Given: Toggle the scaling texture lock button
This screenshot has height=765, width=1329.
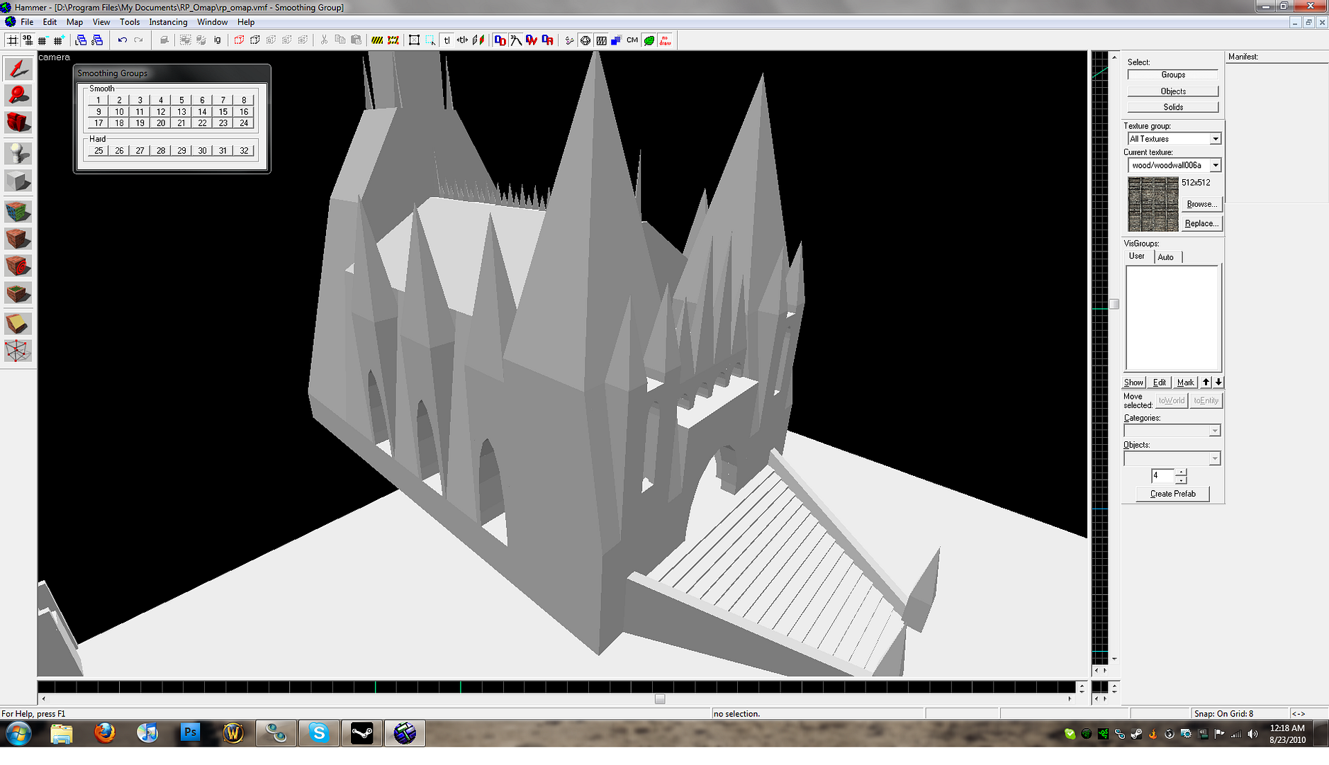Looking at the screenshot, I should [x=462, y=40].
